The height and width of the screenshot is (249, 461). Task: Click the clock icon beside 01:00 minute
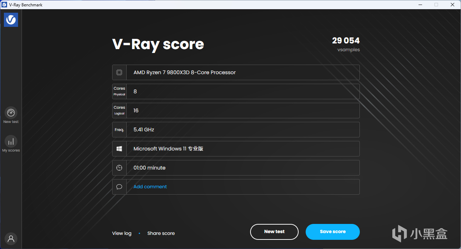(119, 168)
